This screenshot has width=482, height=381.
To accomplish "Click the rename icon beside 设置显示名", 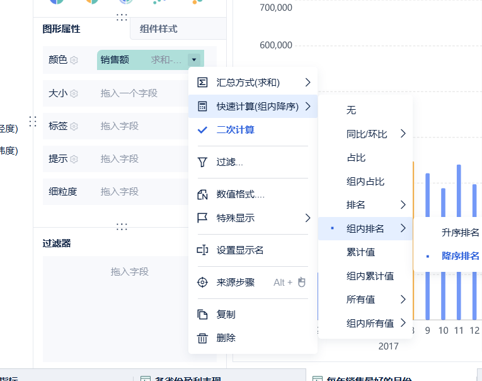I will pos(202,250).
